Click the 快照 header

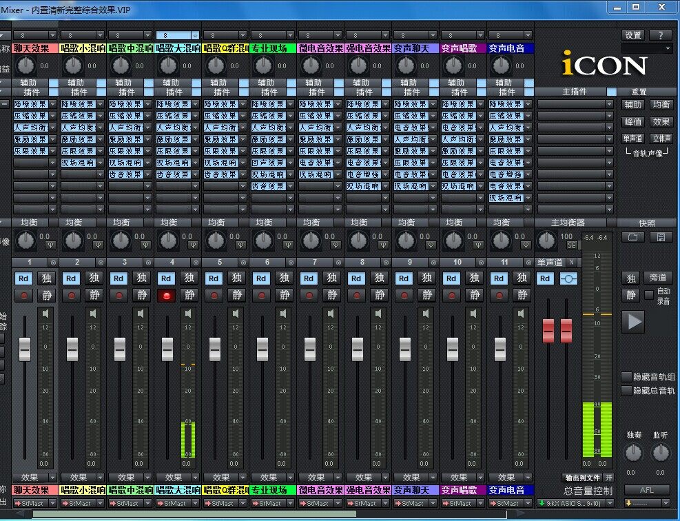pyautogui.click(x=647, y=223)
